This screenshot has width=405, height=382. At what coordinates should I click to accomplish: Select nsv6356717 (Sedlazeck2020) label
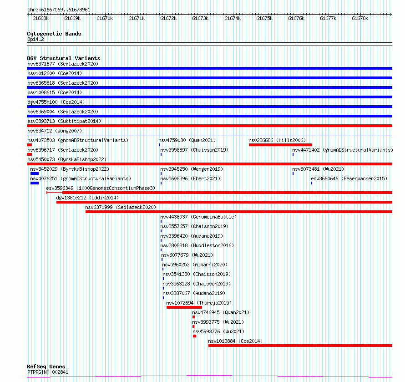pos(63,150)
